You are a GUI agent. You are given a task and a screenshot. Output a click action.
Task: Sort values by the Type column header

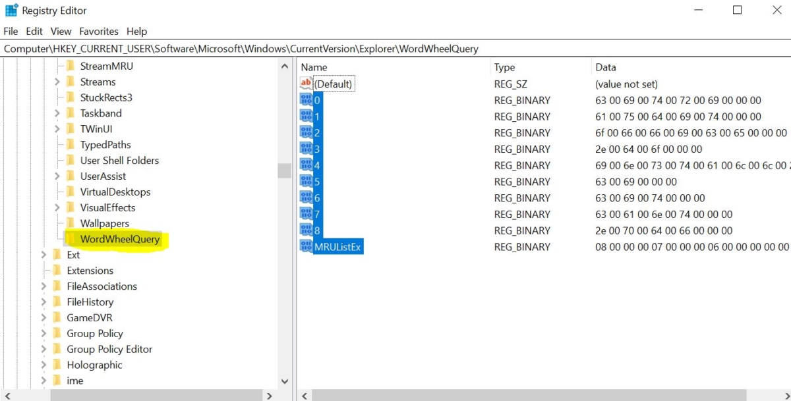[x=503, y=67]
